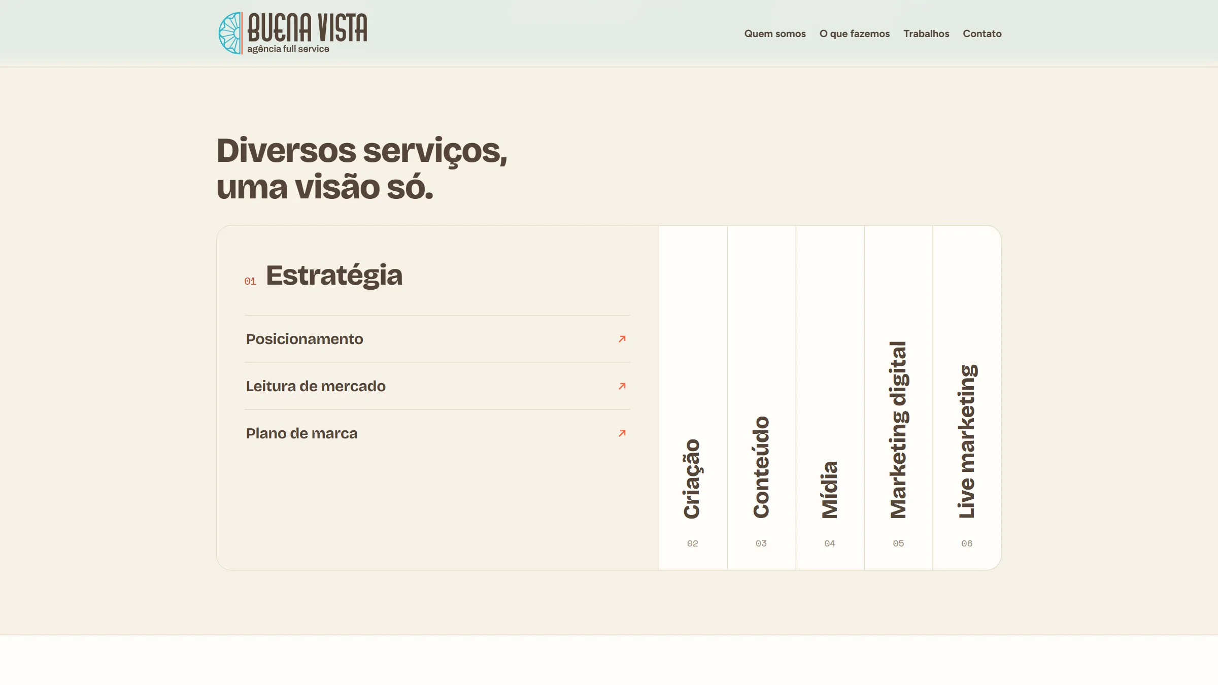
Task: Click the arrow icon beside Leitura de mercado
Action: tap(622, 386)
